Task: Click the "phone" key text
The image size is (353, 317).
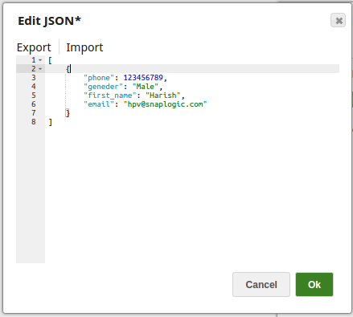Action: 99,78
